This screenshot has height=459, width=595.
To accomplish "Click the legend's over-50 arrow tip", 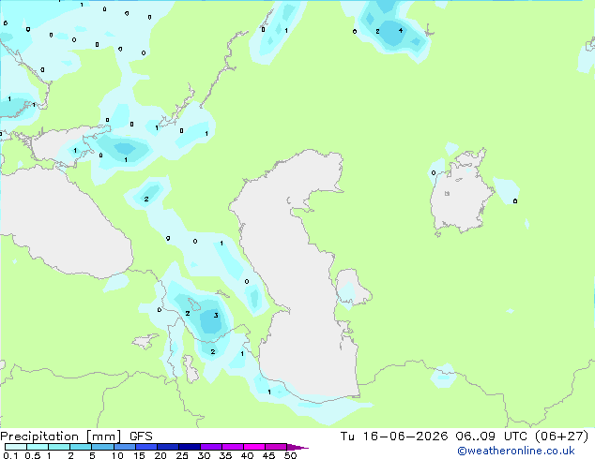I will [297, 447].
